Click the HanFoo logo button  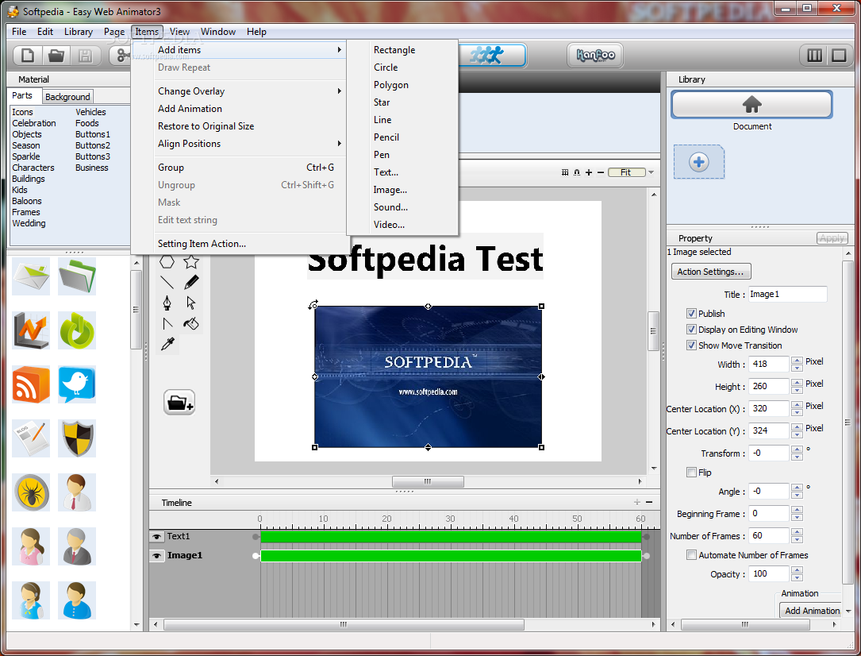595,55
